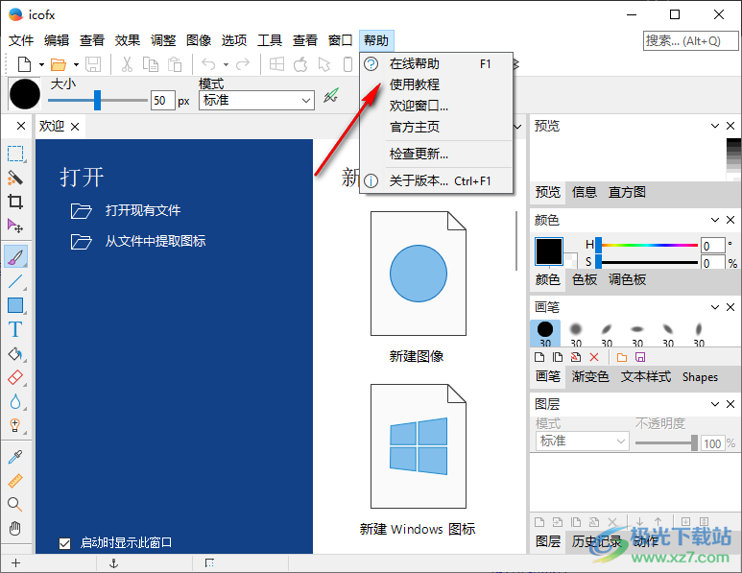Switch to the 历史记录 tab
This screenshot has width=742, height=573.
click(x=597, y=541)
